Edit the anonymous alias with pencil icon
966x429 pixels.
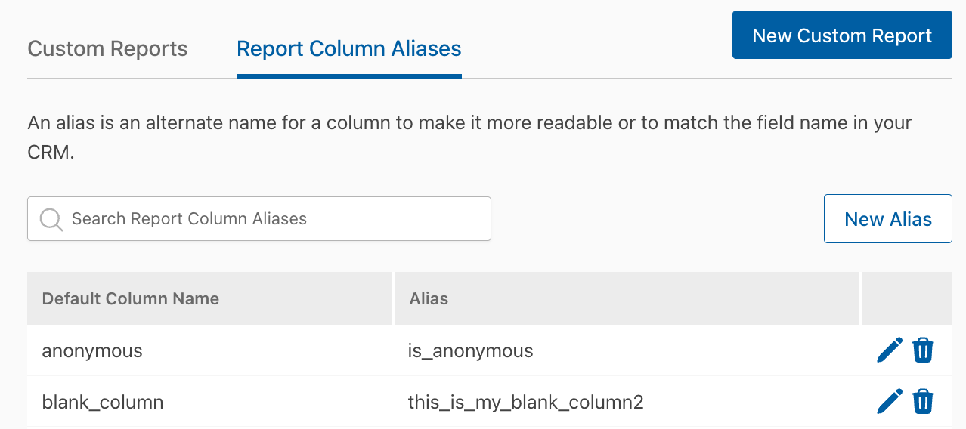click(x=890, y=350)
